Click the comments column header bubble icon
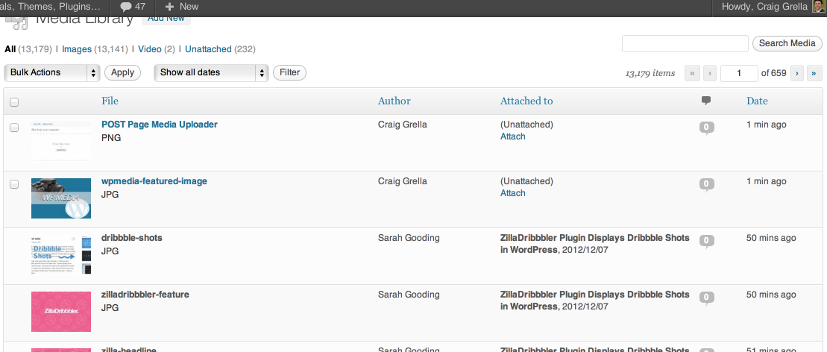This screenshot has width=827, height=352. coord(706,100)
